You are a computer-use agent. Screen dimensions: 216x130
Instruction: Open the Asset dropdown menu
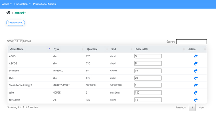point(7,4)
